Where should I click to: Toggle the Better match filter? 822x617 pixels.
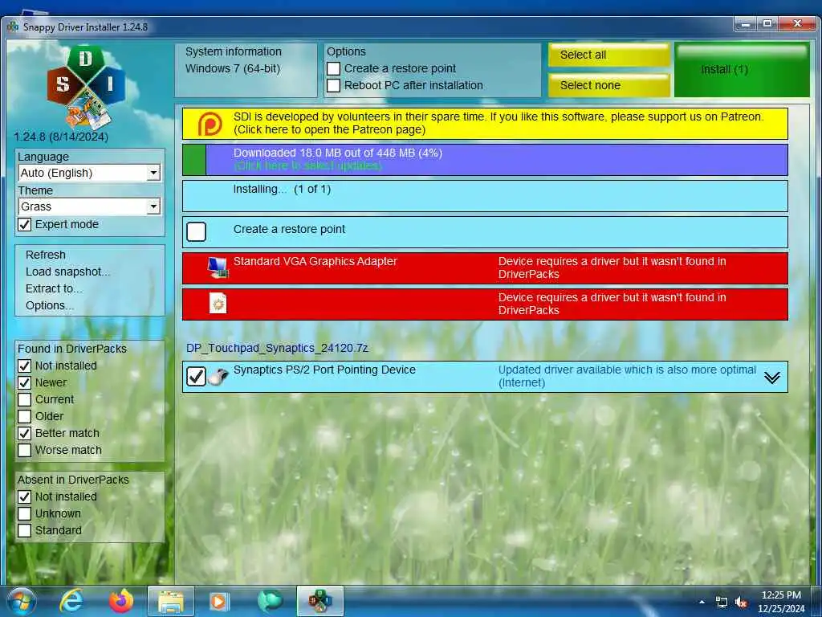25,433
